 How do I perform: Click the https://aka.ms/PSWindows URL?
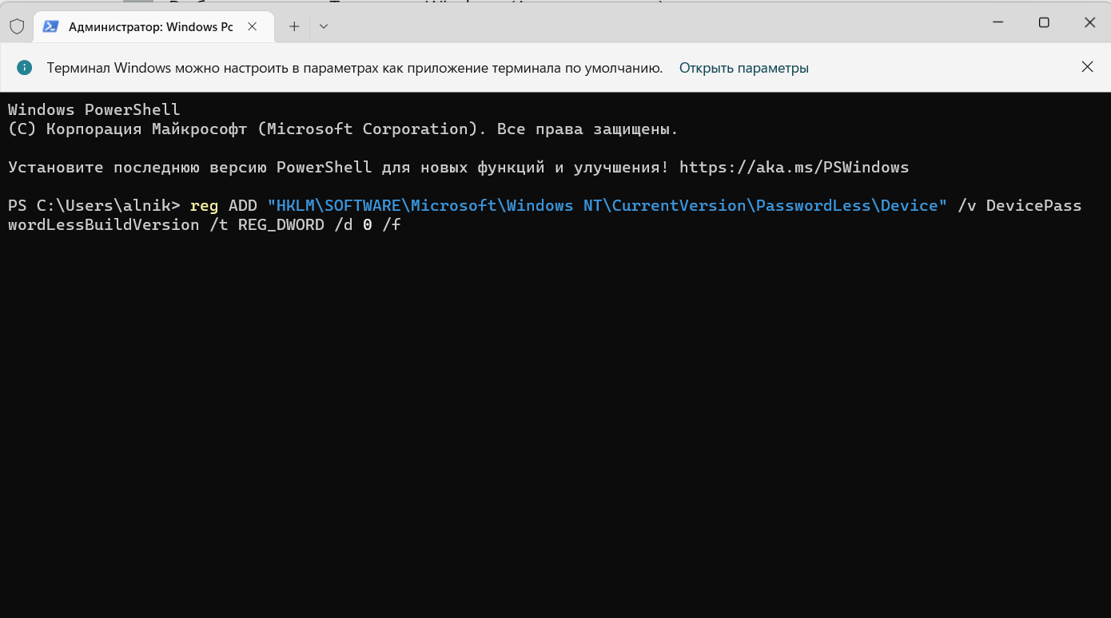(794, 167)
